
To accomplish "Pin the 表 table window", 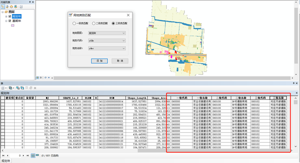I will click(x=294, y=83).
